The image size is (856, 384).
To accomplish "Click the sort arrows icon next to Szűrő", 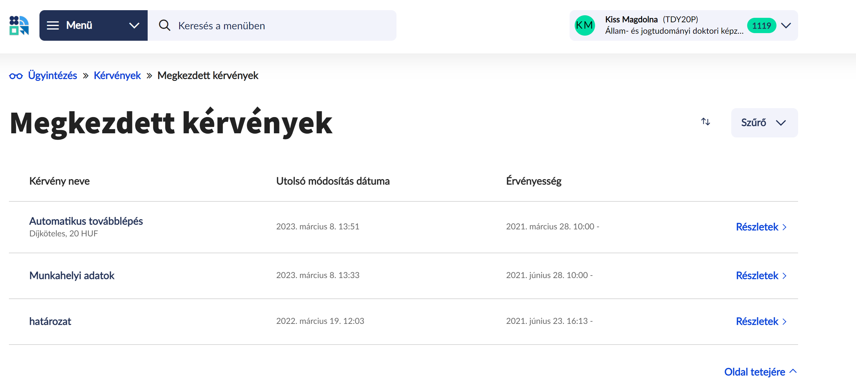I will coord(705,122).
